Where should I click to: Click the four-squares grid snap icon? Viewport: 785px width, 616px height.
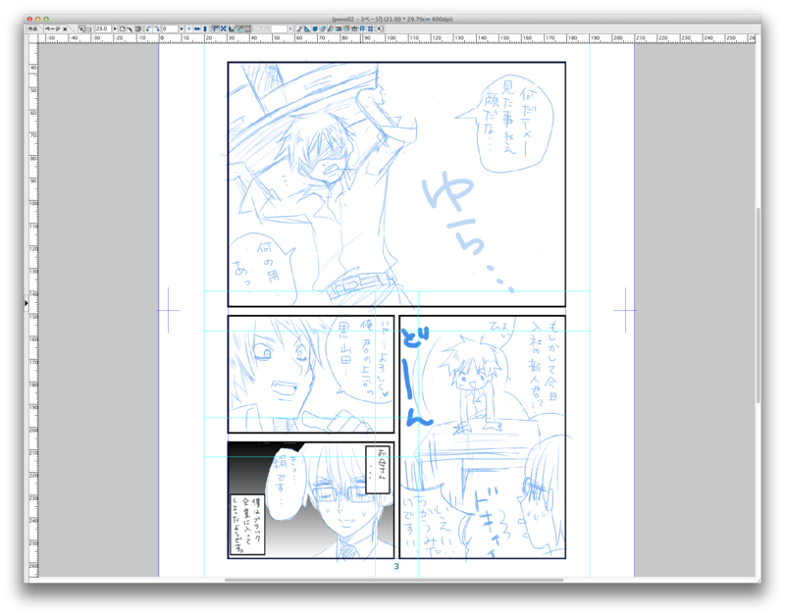point(371,29)
